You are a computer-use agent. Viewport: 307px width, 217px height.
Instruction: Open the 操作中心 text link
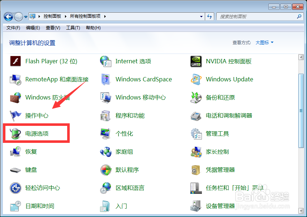click(x=37, y=116)
